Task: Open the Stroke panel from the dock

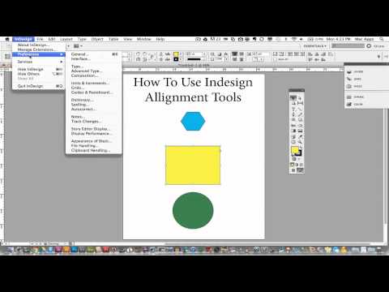Action: 356,97
